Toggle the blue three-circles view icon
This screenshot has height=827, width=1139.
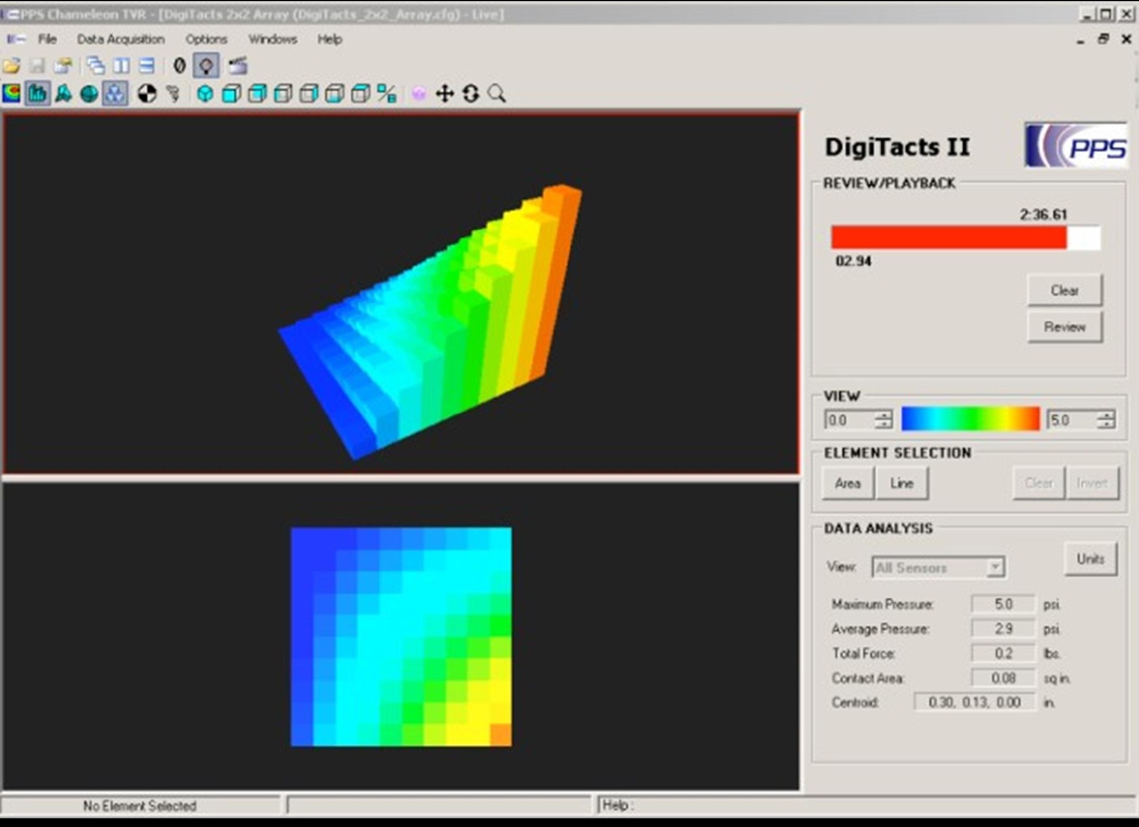point(115,94)
